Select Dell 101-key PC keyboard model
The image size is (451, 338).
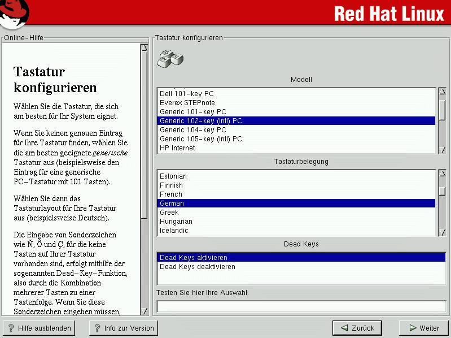(x=187, y=94)
